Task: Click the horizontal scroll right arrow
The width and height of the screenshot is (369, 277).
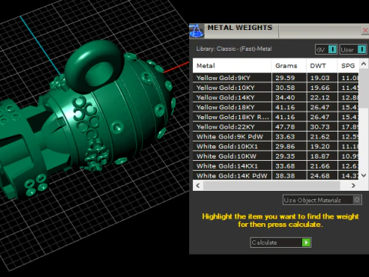Action: point(354,185)
